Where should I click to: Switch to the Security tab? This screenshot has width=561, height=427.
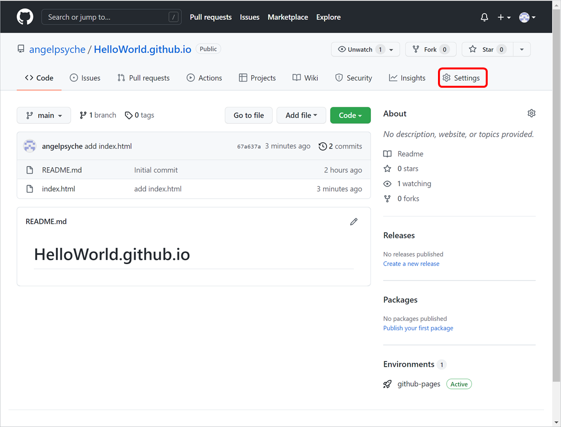pyautogui.click(x=354, y=78)
